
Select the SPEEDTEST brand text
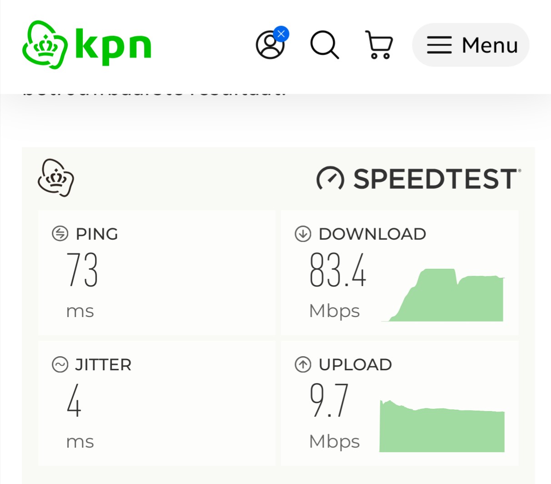click(436, 179)
